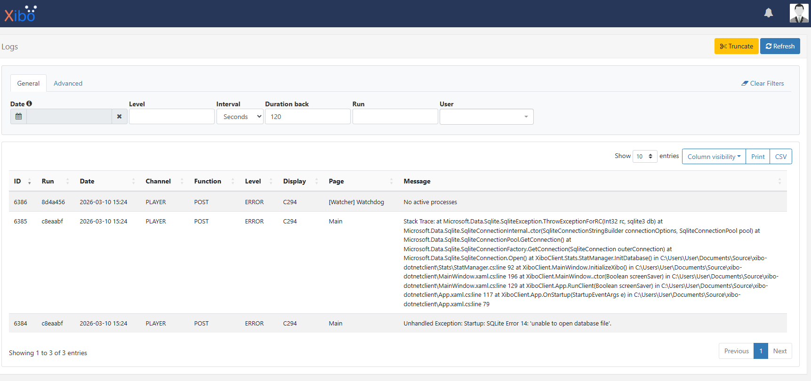Select the General tab
The height and width of the screenshot is (381, 811).
28,83
